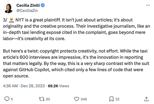Click the superhero emoji after 3/

[x=11, y=20]
